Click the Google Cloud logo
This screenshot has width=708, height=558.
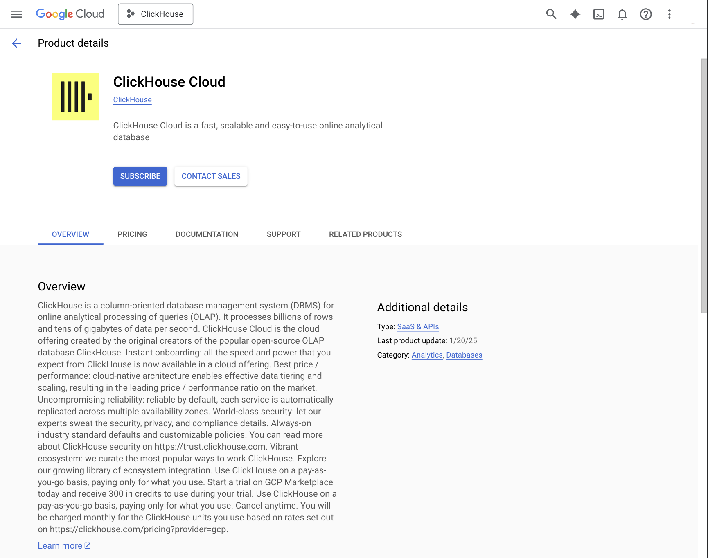coord(70,14)
